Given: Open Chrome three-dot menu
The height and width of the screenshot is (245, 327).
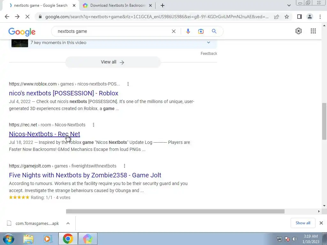Looking at the screenshot, I should 320,17.
